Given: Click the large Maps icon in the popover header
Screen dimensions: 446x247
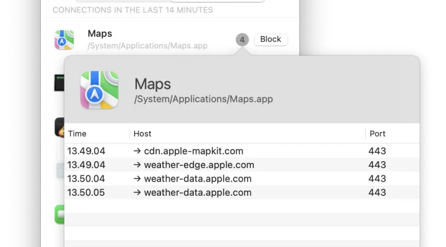Looking at the screenshot, I should 99,90.
